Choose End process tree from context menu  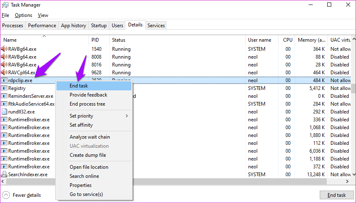pos(87,104)
